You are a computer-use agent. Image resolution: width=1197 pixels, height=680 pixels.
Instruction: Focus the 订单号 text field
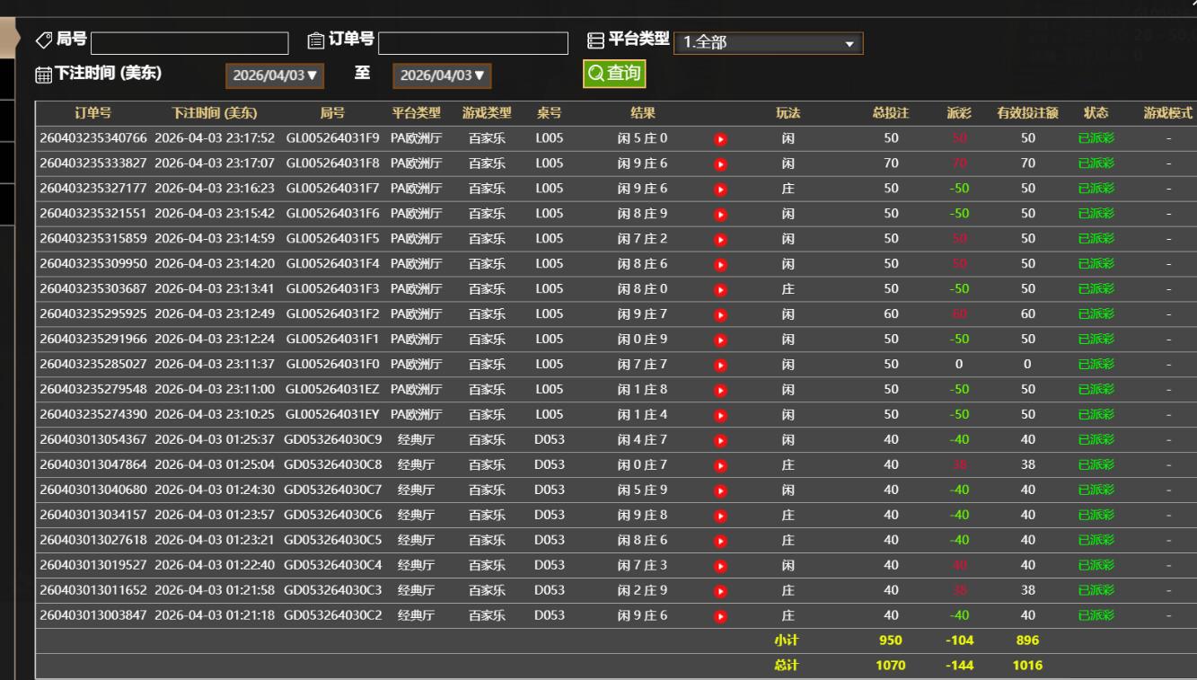pyautogui.click(x=473, y=43)
